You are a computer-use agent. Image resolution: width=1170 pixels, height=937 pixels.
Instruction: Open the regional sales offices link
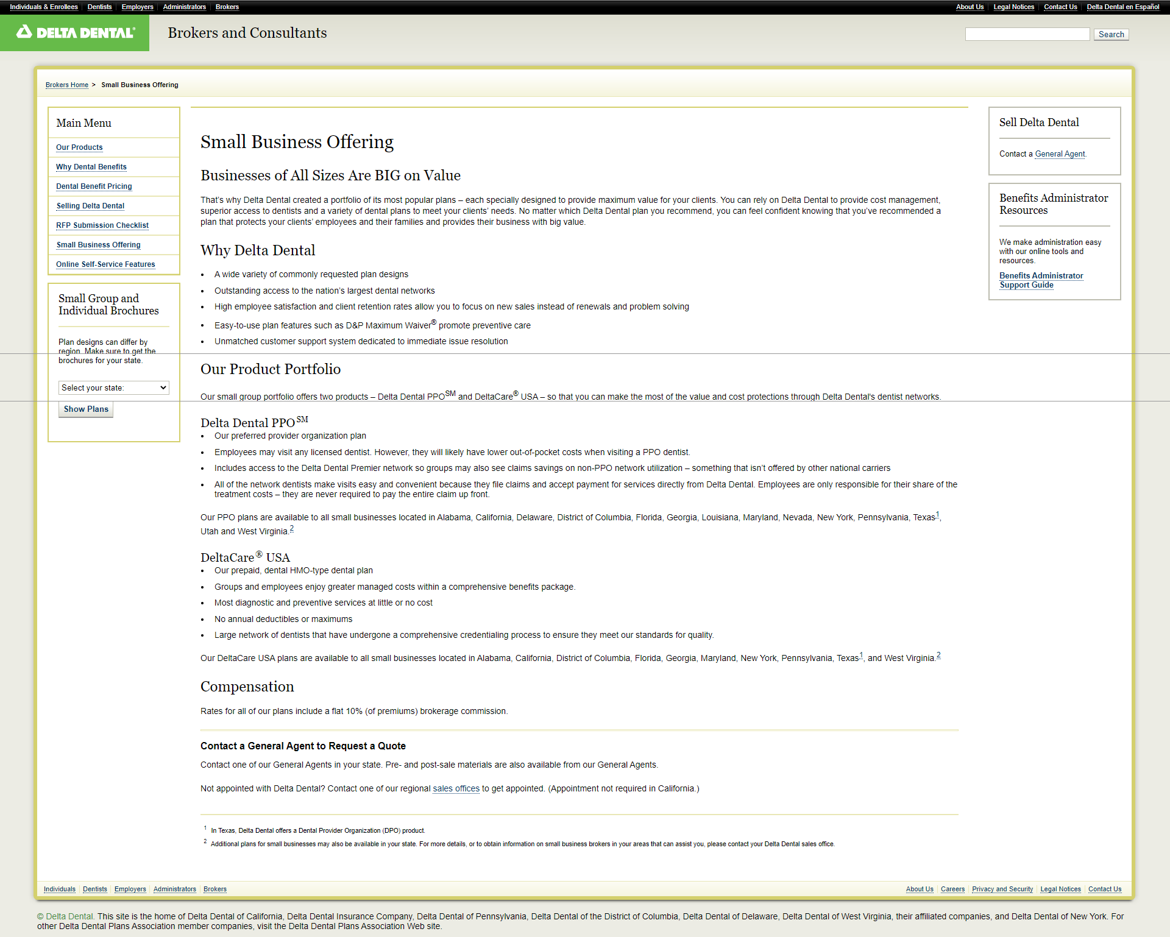point(456,789)
